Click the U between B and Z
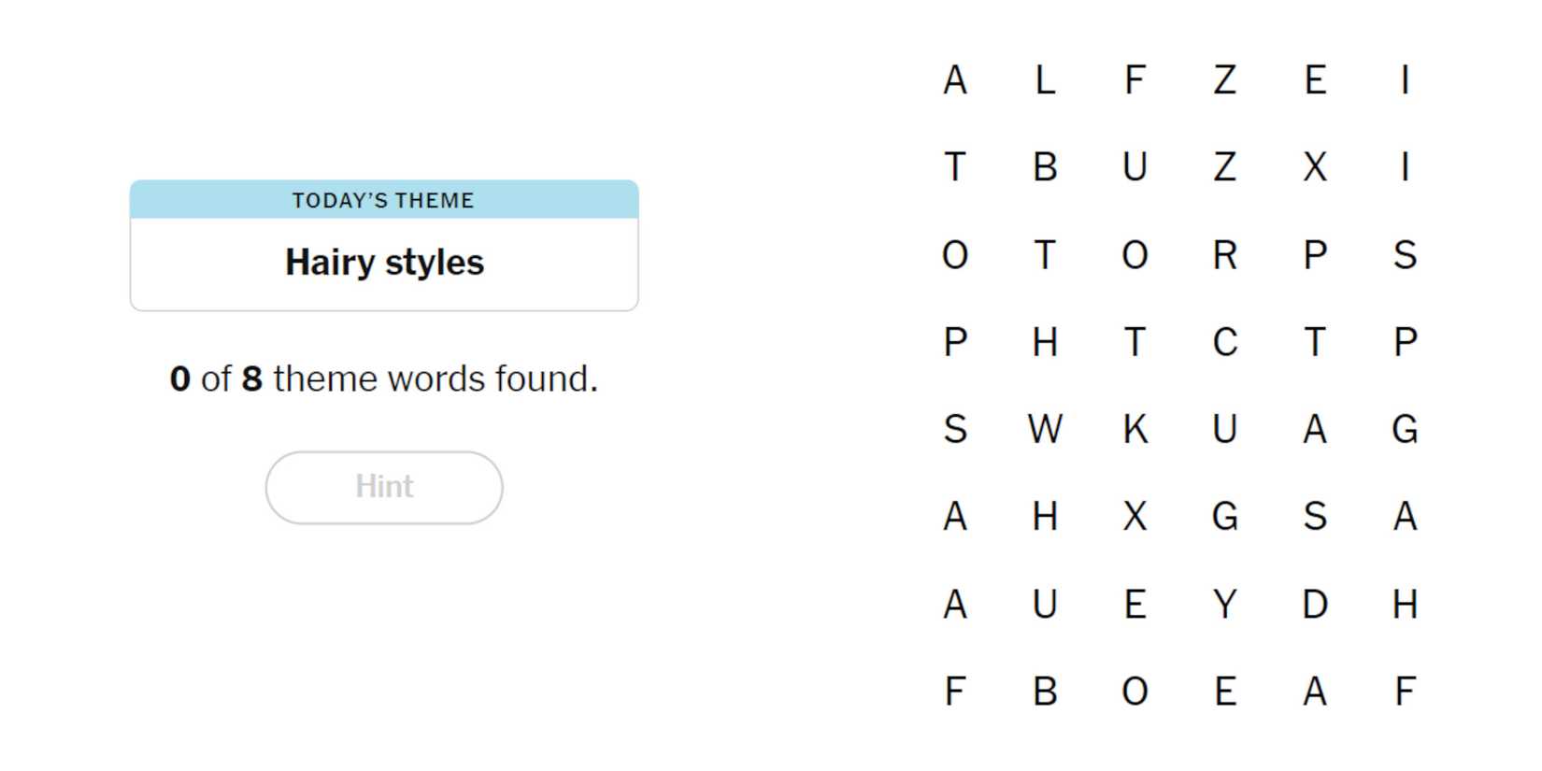Image resolution: width=1542 pixels, height=771 pixels. pos(1135,167)
